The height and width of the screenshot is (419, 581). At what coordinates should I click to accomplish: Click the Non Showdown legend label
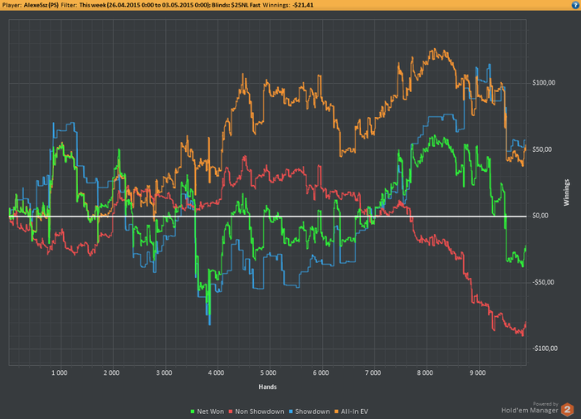pyautogui.click(x=260, y=412)
